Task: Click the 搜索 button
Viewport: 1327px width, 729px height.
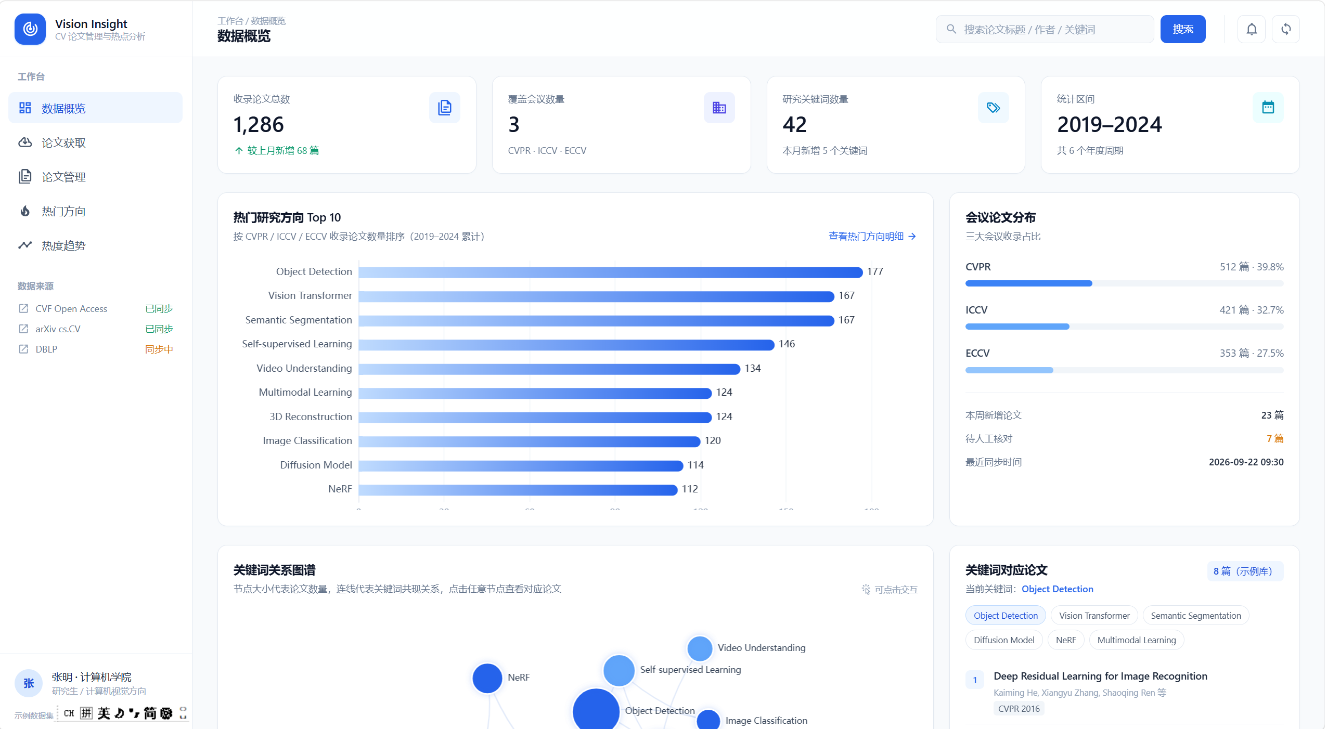Action: coord(1182,29)
